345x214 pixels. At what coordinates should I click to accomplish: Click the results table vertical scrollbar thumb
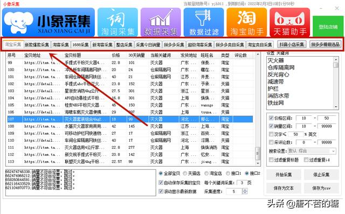257,153
